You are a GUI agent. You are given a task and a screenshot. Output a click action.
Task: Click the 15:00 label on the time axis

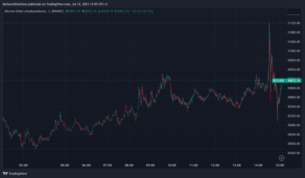pos(280,165)
